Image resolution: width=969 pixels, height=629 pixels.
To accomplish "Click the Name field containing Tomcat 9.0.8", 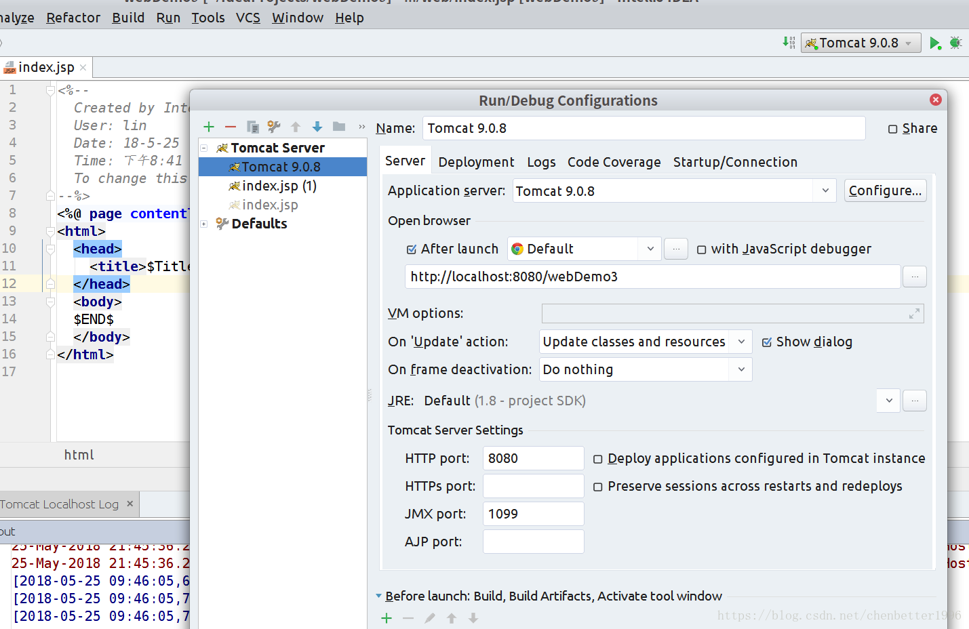I will 644,128.
